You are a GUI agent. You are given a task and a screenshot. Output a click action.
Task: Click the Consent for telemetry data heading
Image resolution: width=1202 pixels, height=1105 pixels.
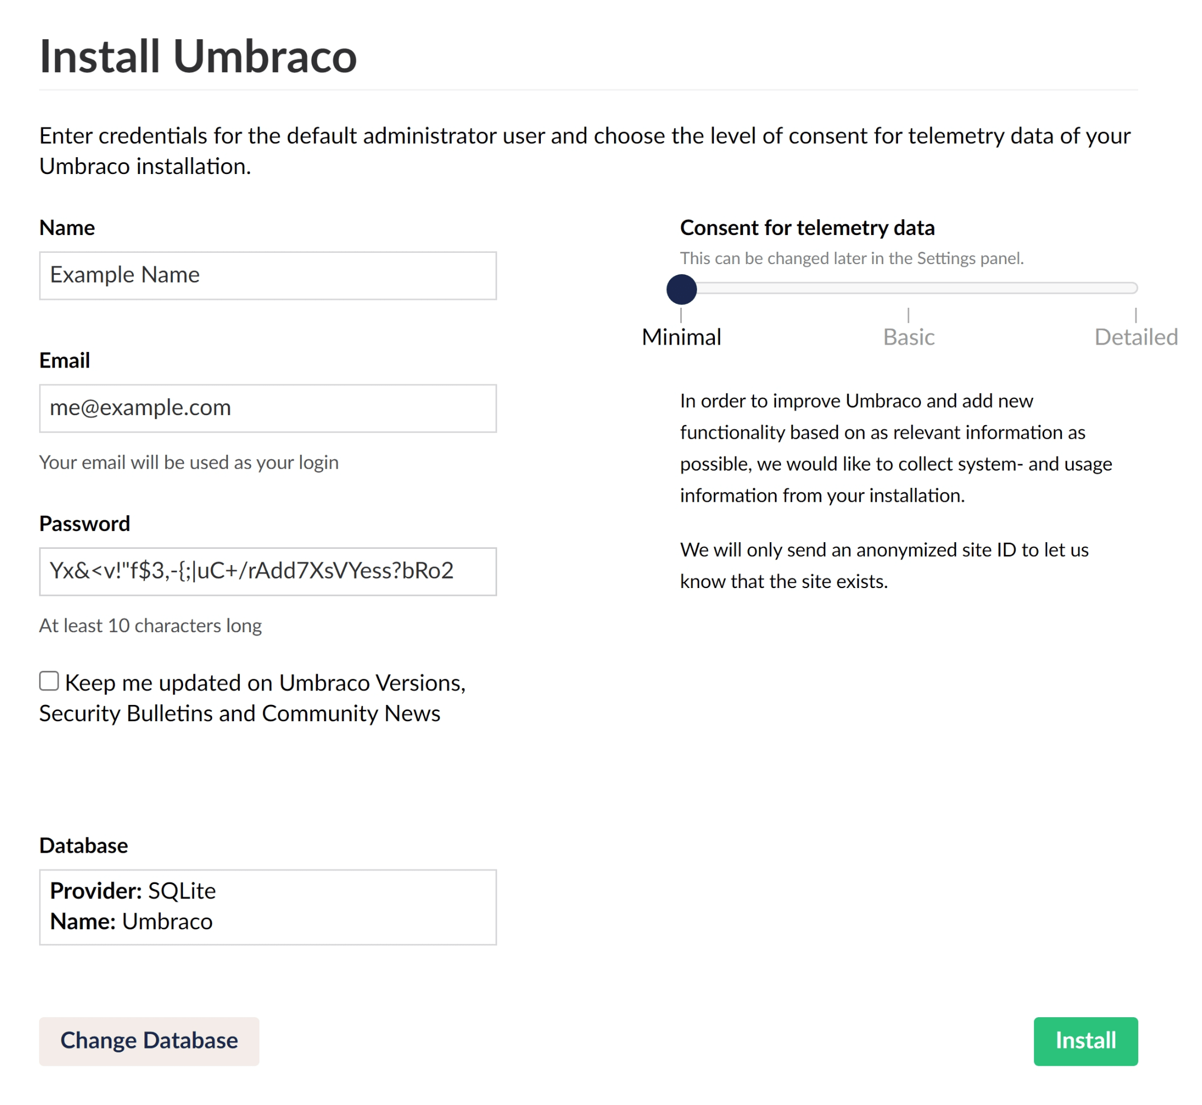tap(807, 228)
